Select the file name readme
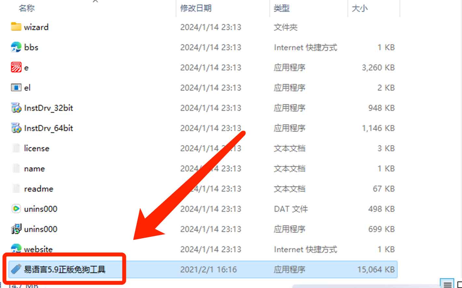Screen dimensions: 462x288 [x=38, y=189]
